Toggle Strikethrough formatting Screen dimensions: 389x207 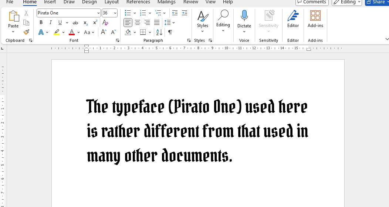[x=75, y=23]
